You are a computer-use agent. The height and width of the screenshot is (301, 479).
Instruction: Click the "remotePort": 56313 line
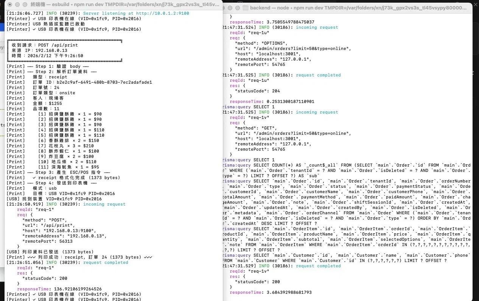[x=47, y=241]
